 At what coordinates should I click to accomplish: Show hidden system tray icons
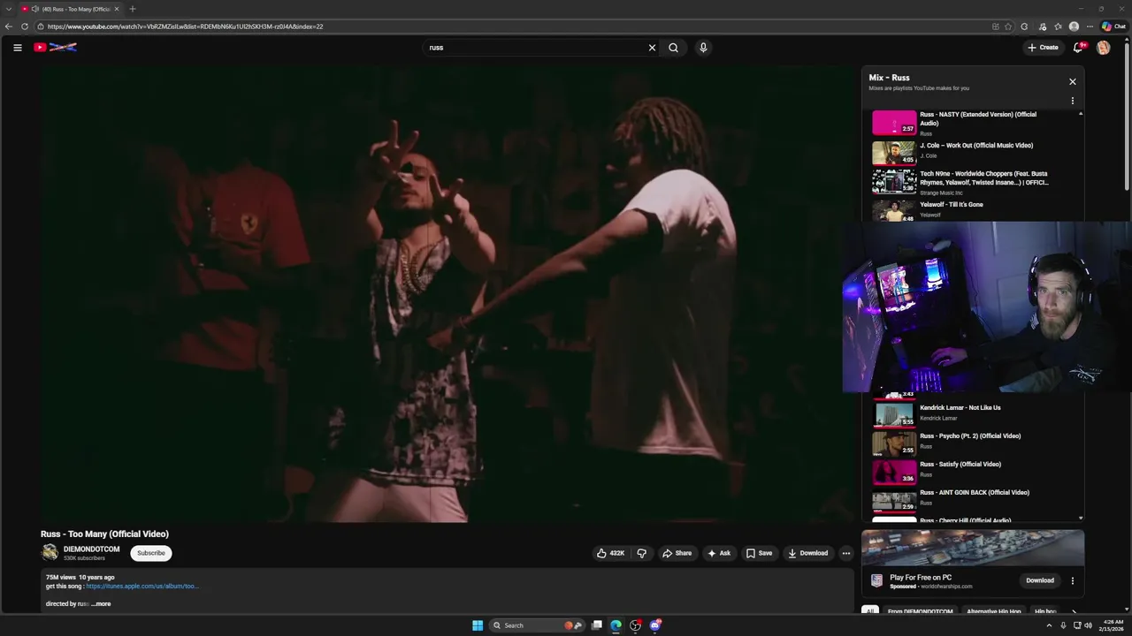1049,625
